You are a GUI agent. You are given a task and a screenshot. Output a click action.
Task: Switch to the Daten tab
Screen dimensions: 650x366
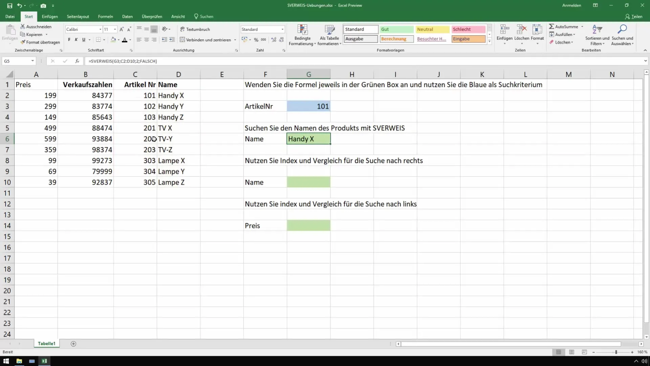click(127, 16)
